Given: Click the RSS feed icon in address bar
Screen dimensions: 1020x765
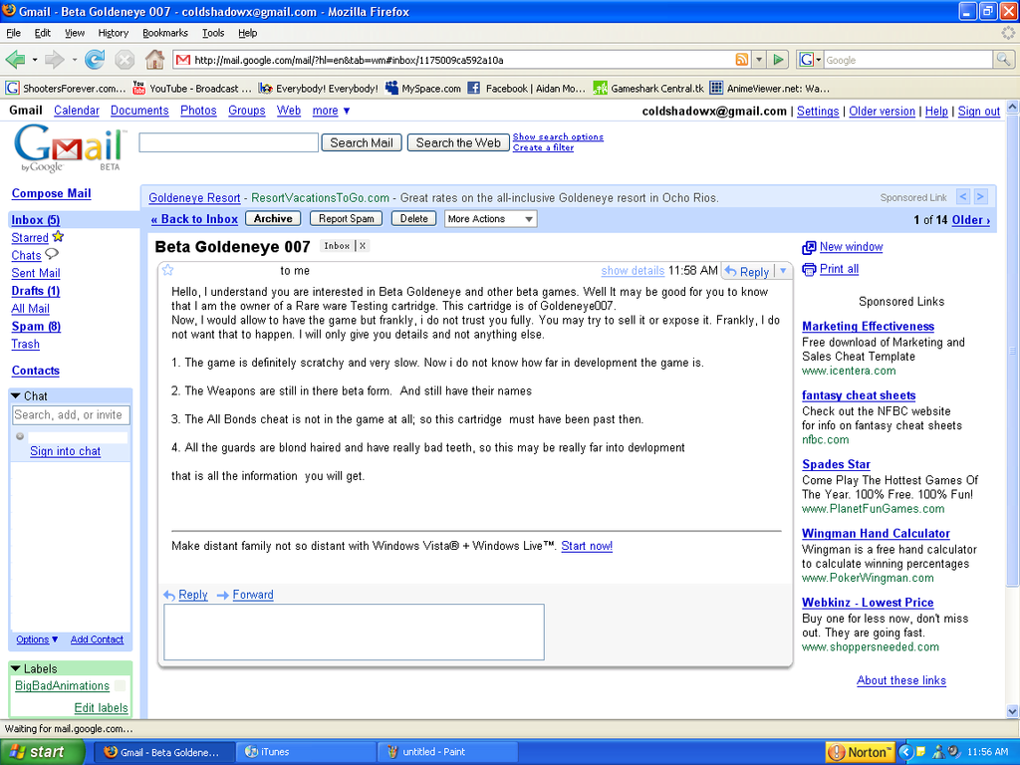Looking at the screenshot, I should pyautogui.click(x=741, y=60).
